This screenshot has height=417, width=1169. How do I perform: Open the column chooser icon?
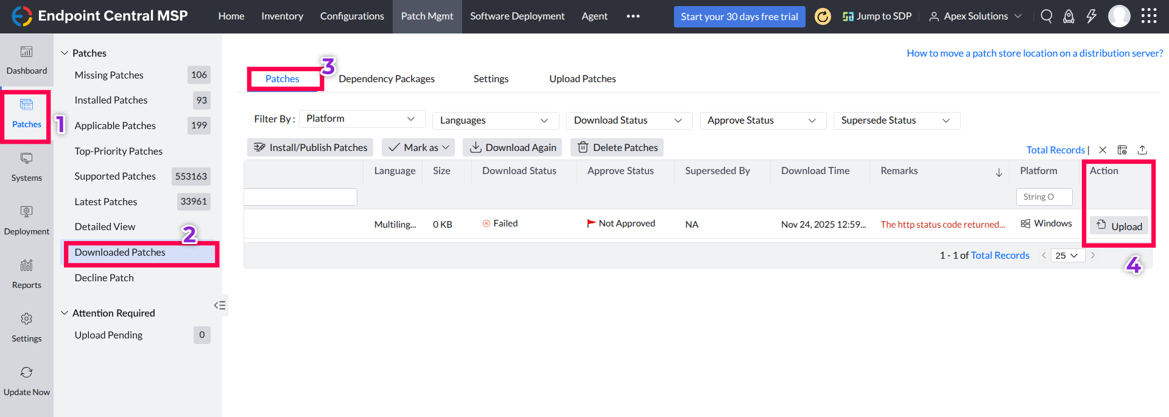click(x=1123, y=150)
